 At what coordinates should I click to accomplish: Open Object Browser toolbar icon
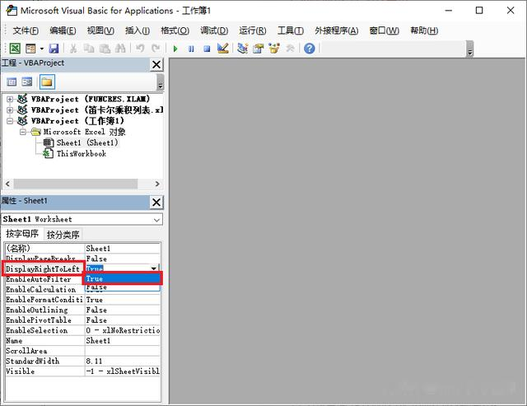[x=274, y=49]
